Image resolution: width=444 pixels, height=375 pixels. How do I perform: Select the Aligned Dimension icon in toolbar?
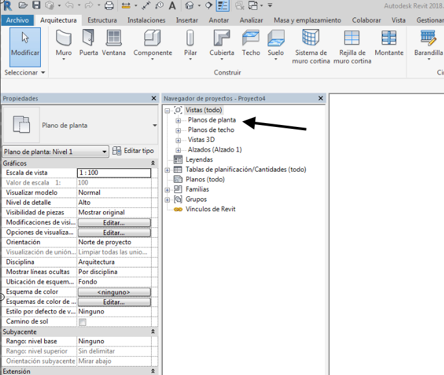[146, 6]
